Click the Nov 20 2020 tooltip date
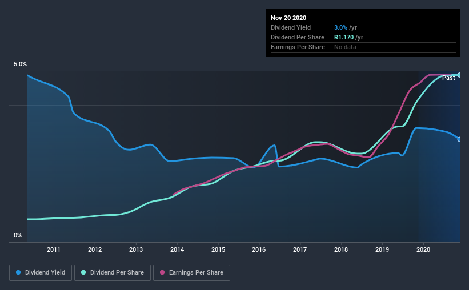 pyautogui.click(x=288, y=18)
